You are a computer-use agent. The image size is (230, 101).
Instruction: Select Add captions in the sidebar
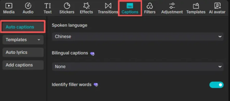pos(23,65)
